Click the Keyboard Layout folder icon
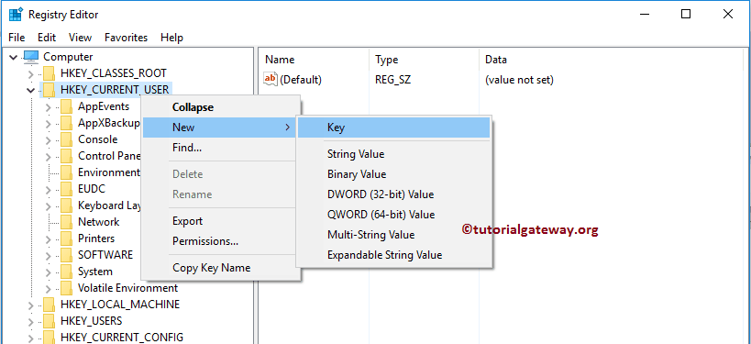 66,205
